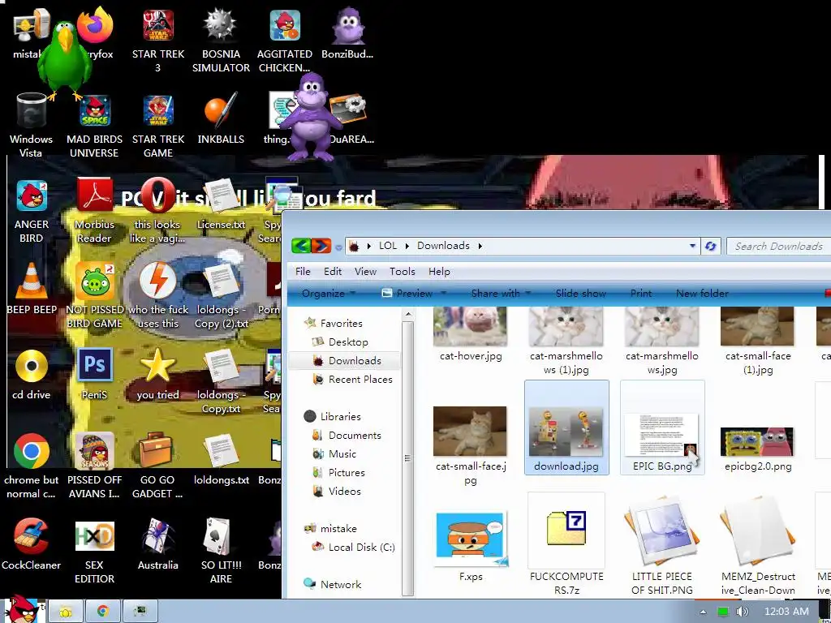Viewport: 831px width, 623px height.
Task: Select the cat-hover.jpg thumbnail
Action: pyautogui.click(x=470, y=335)
